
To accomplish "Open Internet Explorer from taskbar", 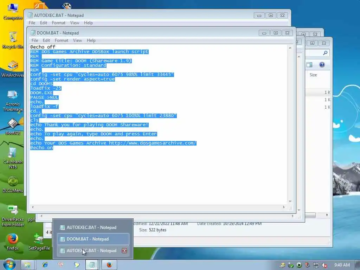I will pos(45,265).
